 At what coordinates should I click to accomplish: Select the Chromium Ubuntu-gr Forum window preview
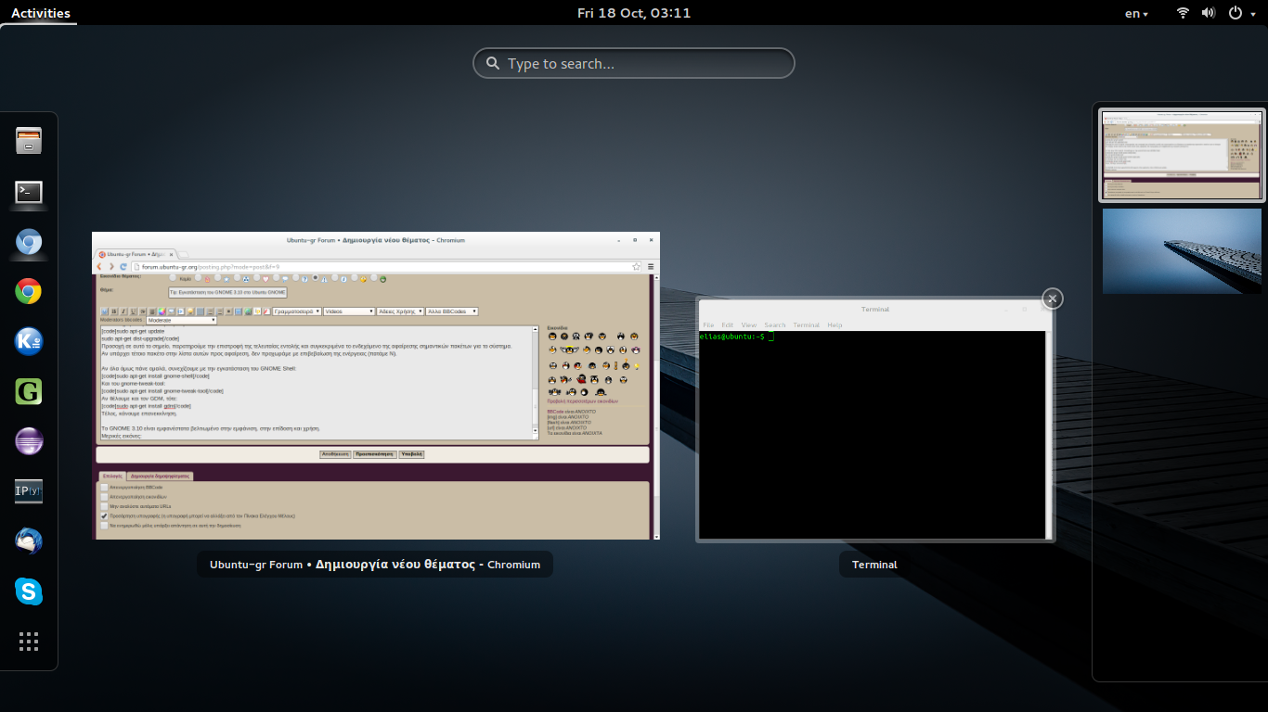(376, 386)
